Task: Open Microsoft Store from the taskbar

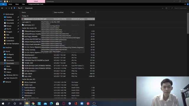Action: pos(58,103)
